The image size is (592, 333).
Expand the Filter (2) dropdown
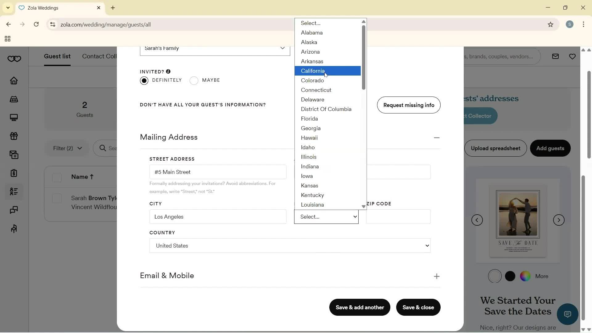(67, 148)
